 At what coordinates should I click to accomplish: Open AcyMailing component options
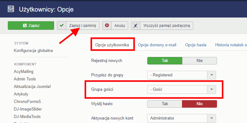tap(24, 72)
